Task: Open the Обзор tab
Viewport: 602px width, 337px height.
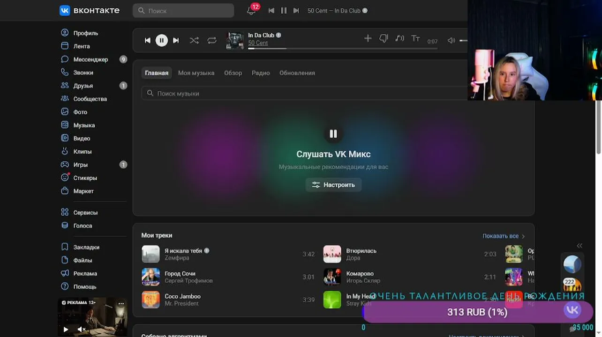Action: click(233, 73)
